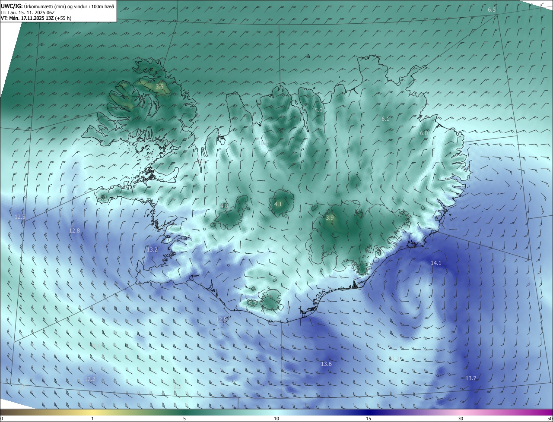The width and height of the screenshot is (553, 422).
Task: Click the 13.2 value label
Action: coord(153,250)
